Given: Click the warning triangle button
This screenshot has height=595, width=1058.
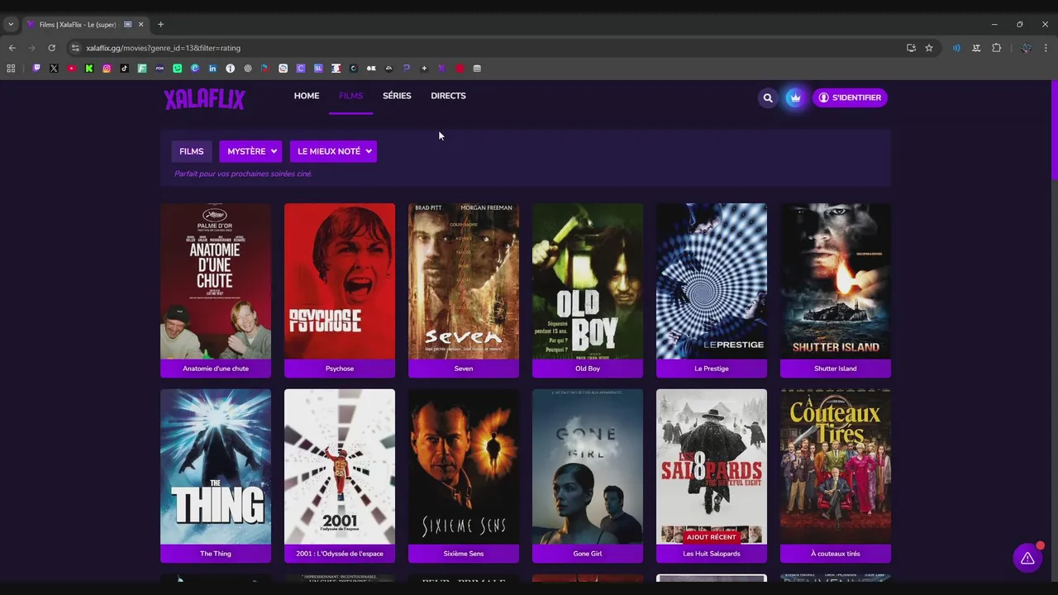Looking at the screenshot, I should coord(1027,559).
